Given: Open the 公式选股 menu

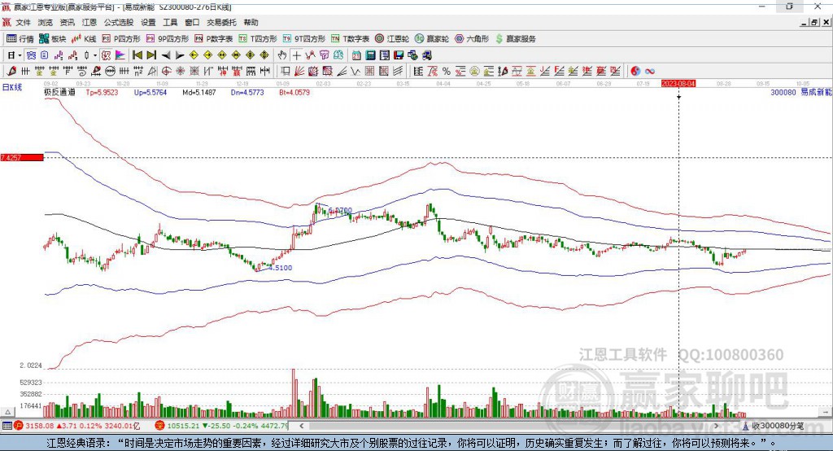Looking at the screenshot, I should [119, 22].
